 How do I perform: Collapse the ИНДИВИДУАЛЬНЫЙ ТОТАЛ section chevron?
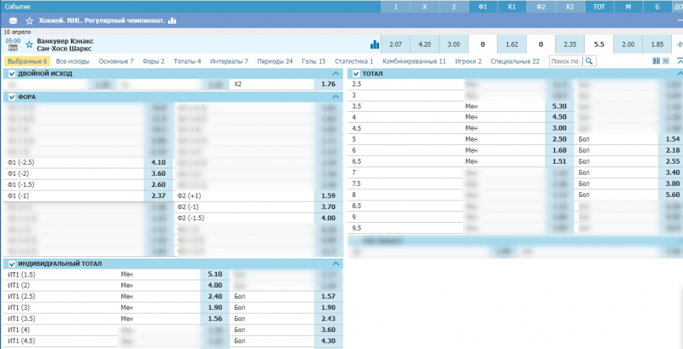[x=337, y=264]
